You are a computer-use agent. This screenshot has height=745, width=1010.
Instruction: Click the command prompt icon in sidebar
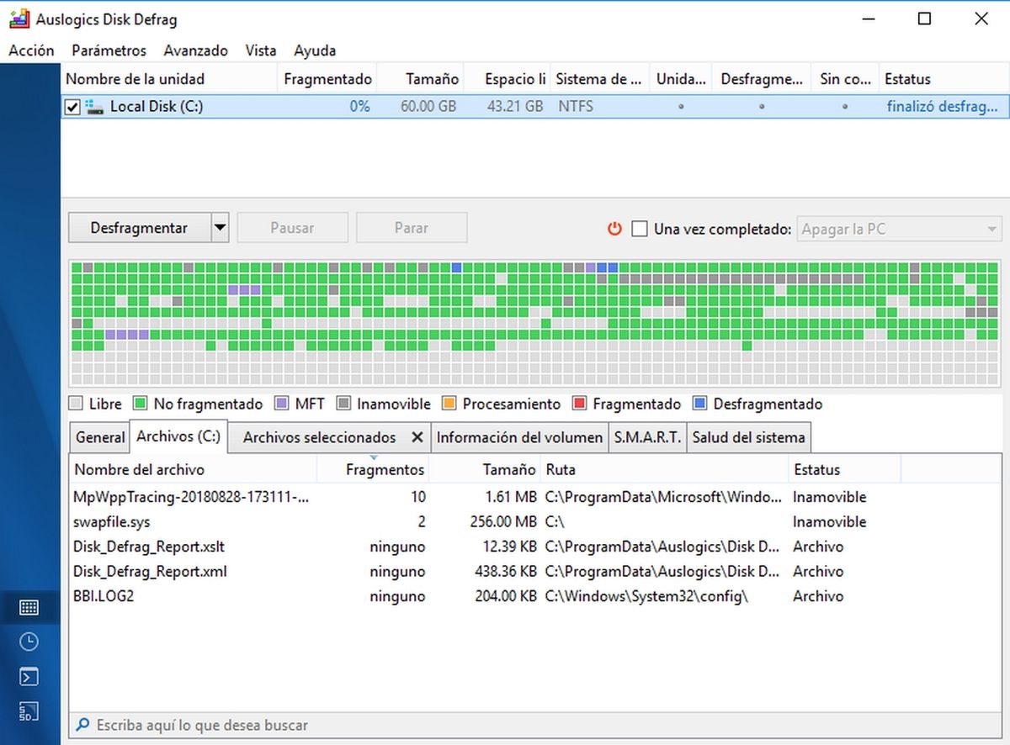(x=29, y=676)
